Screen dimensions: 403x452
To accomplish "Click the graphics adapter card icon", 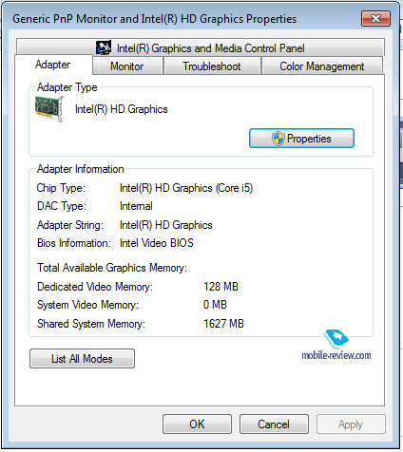I will click(x=50, y=108).
